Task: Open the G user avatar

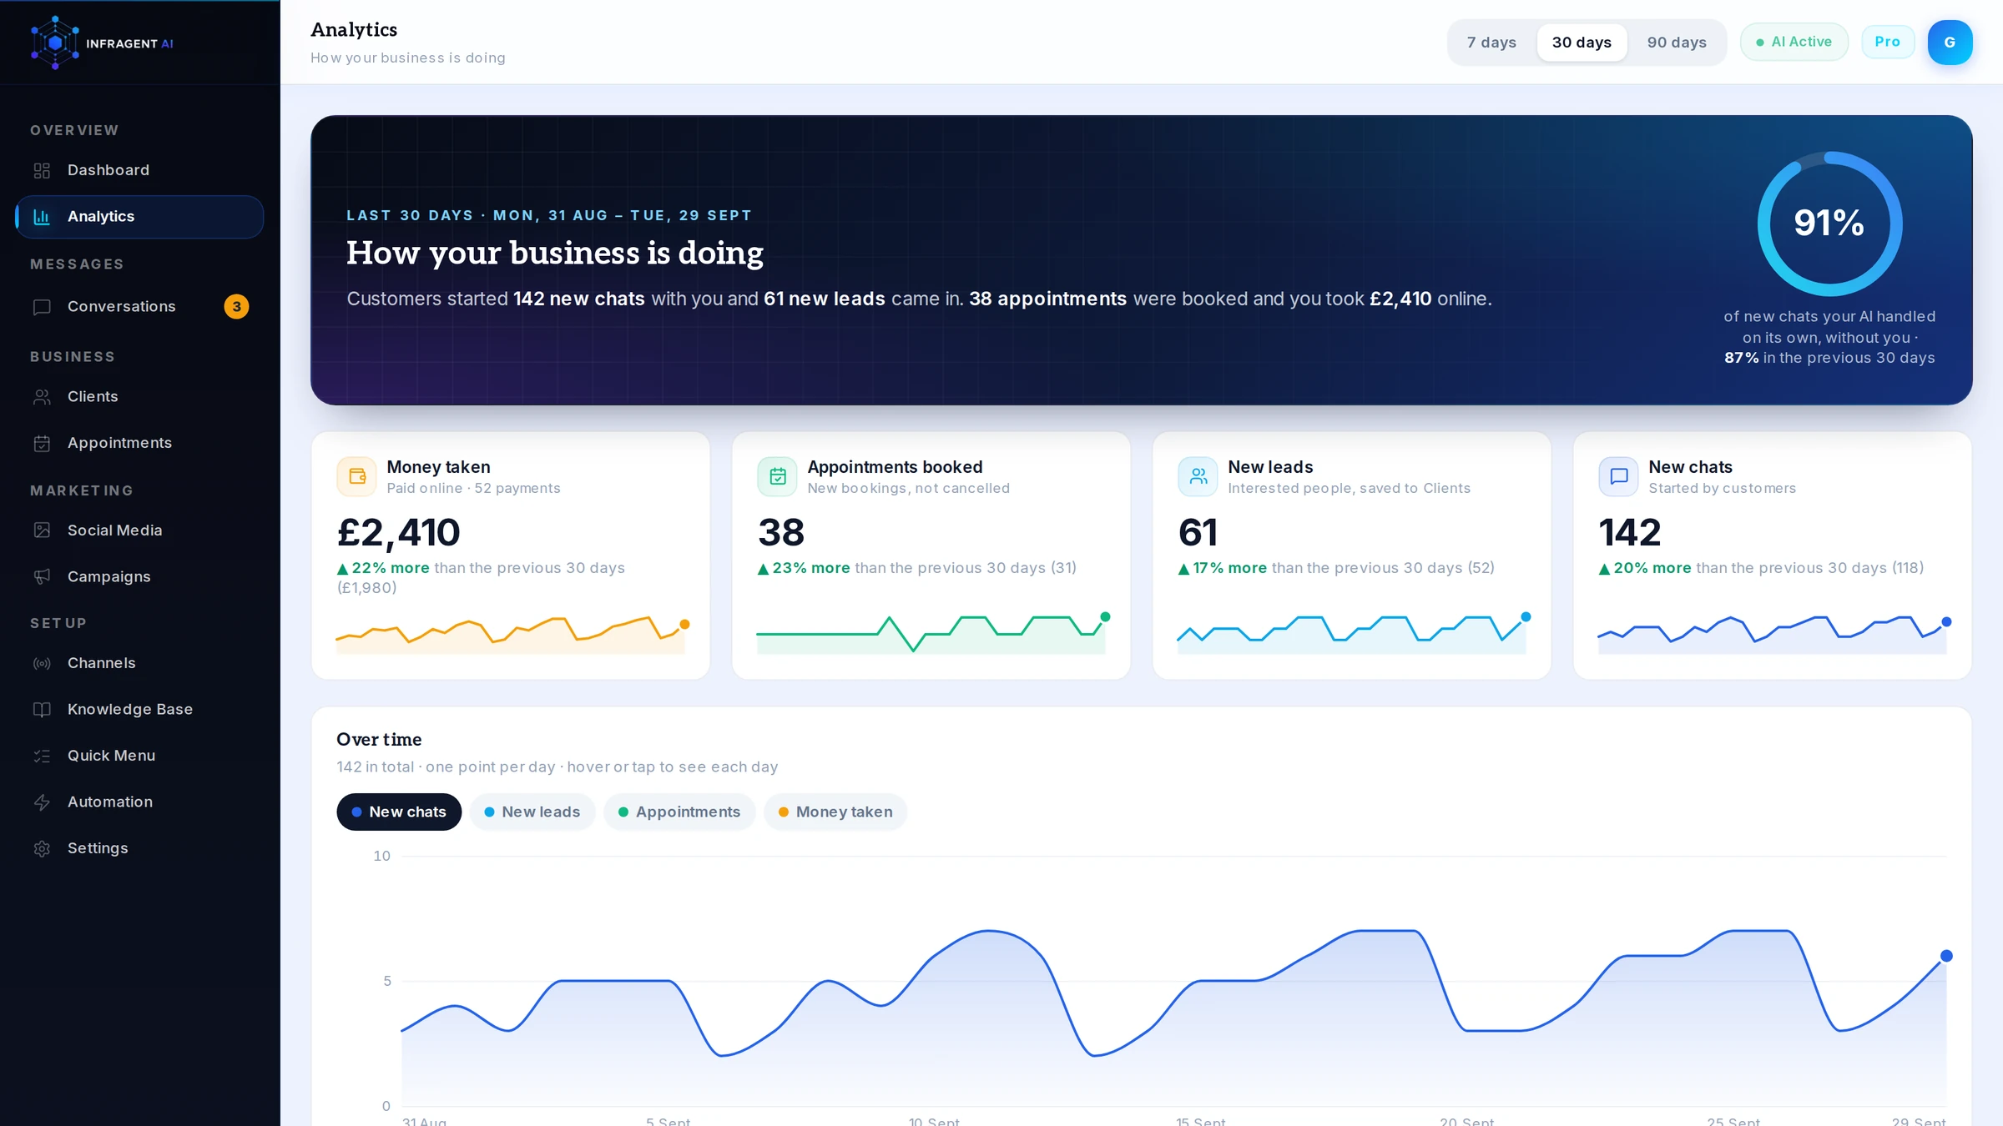Action: click(1950, 43)
